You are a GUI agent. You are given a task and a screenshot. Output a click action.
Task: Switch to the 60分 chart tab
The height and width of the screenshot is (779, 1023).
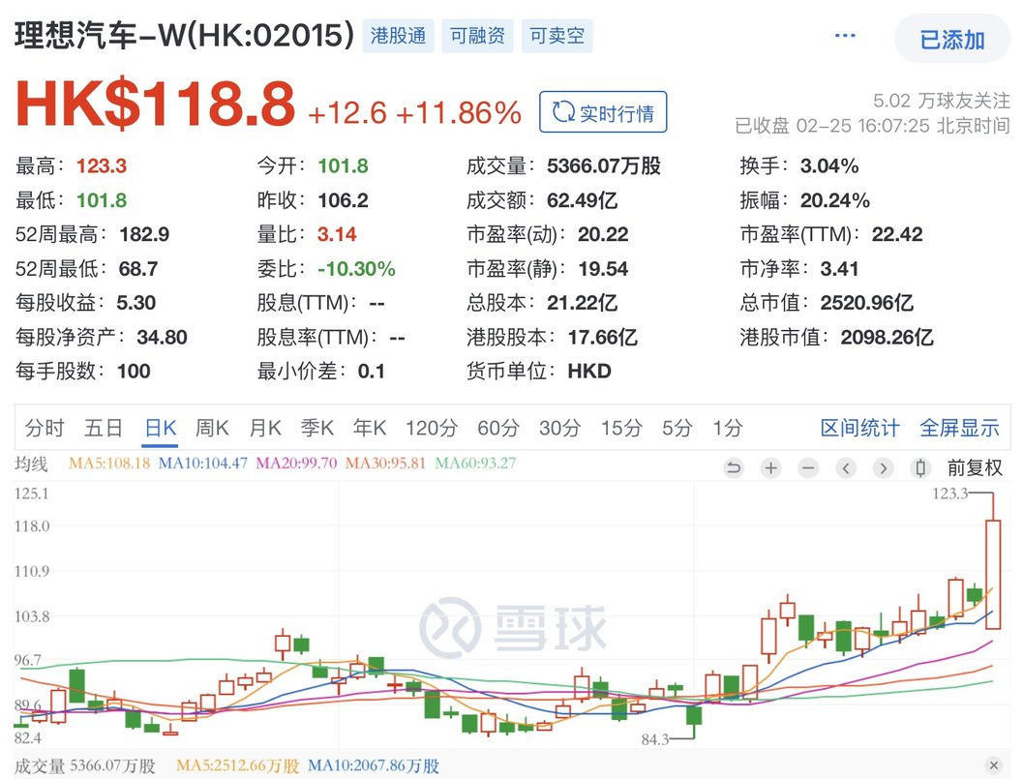tap(498, 428)
